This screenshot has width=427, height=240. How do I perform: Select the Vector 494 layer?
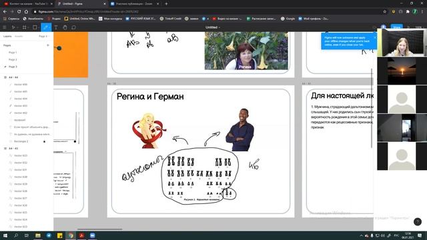(x=21, y=99)
